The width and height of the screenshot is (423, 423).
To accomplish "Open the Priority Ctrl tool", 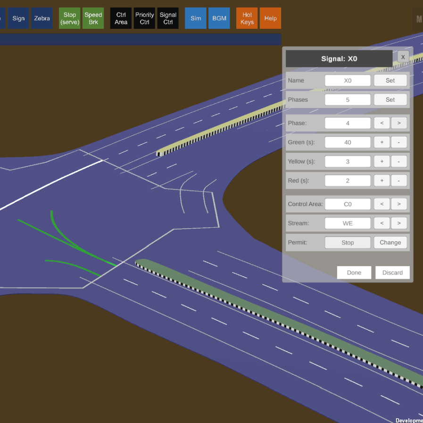I will tap(144, 18).
